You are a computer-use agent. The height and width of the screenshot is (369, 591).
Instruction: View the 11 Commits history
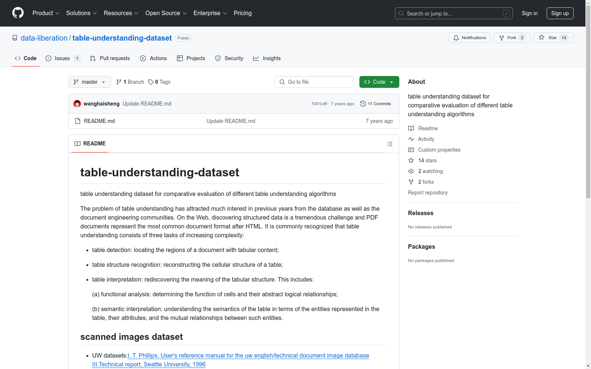coord(376,104)
